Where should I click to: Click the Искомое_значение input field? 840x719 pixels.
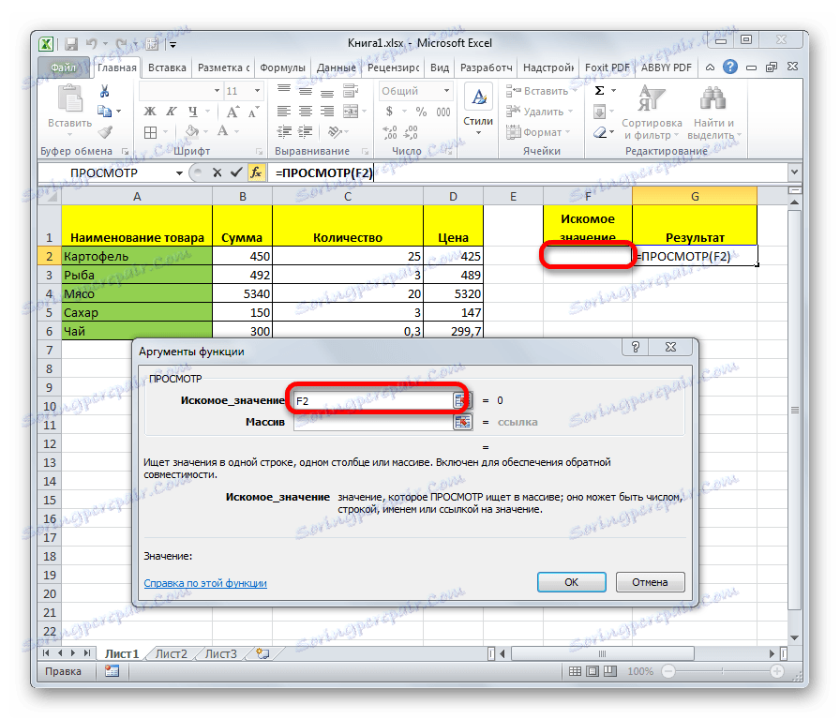click(x=373, y=401)
